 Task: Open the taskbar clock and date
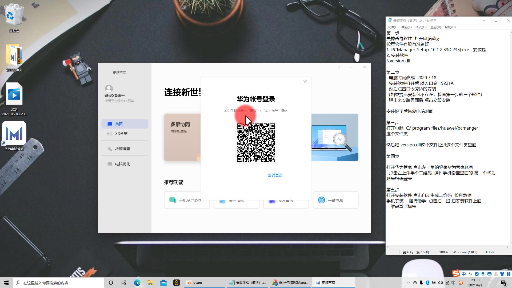(x=475, y=283)
